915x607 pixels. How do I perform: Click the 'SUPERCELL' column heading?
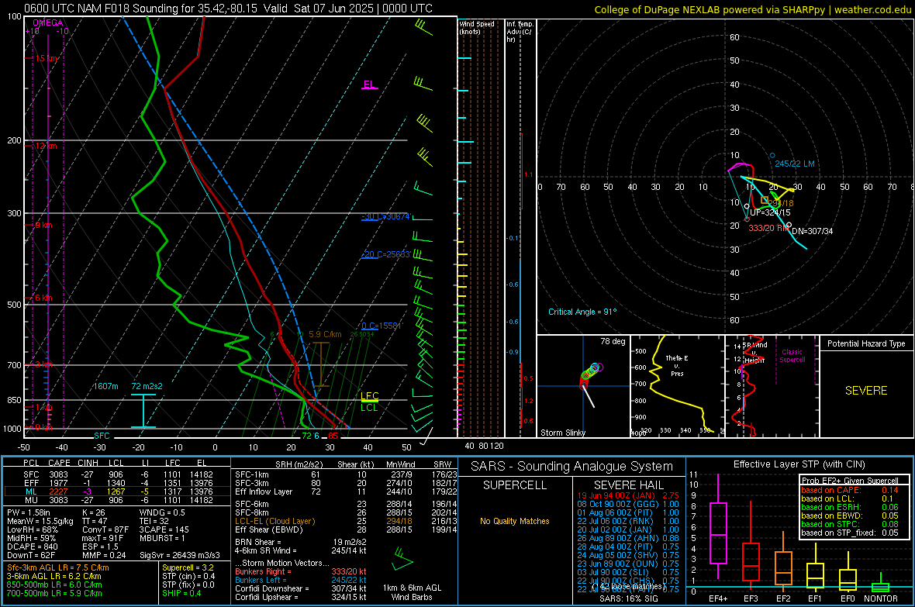pyautogui.click(x=515, y=485)
